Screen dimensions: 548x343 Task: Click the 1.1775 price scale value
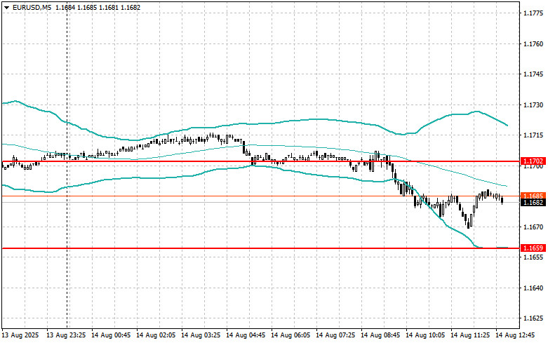(x=533, y=13)
